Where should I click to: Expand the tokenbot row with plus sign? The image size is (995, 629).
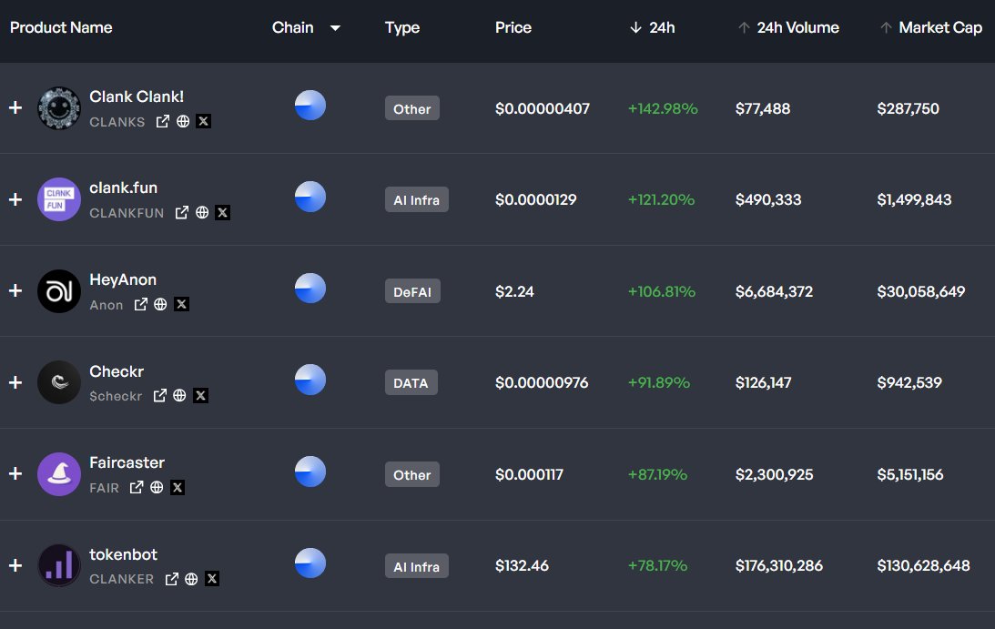coord(15,566)
